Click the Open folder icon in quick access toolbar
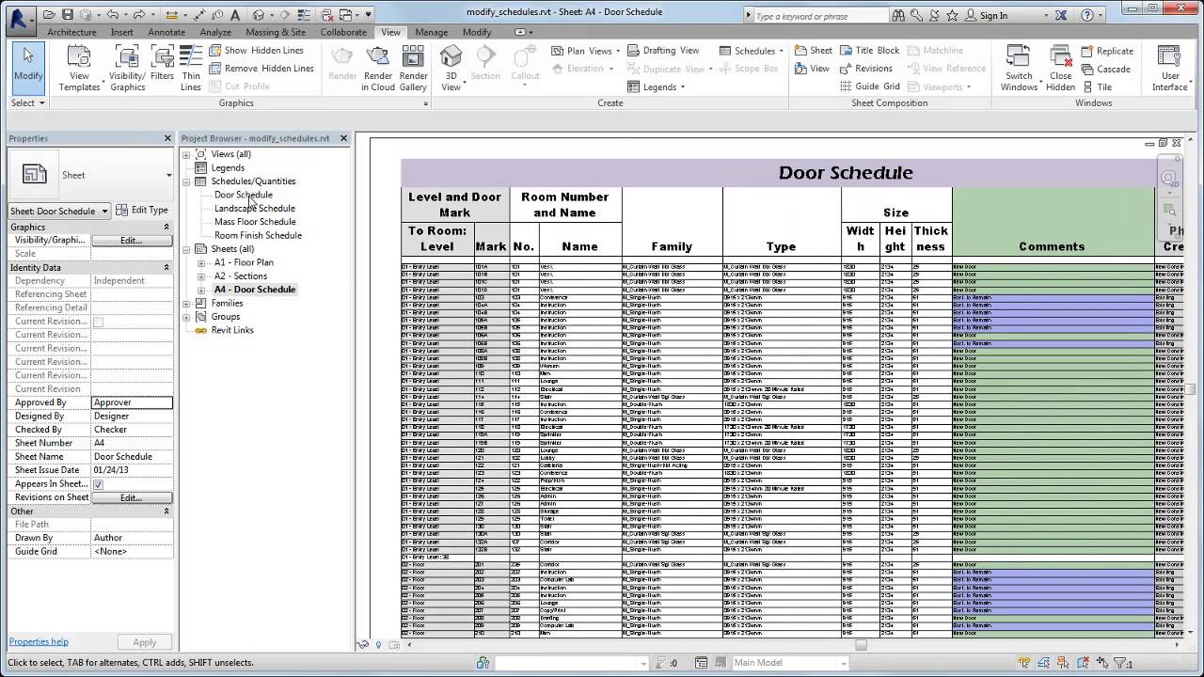1204x677 pixels. [x=49, y=14]
